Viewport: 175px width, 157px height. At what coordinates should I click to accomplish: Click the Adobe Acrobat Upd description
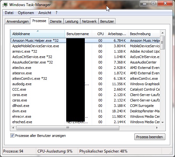[145, 51]
